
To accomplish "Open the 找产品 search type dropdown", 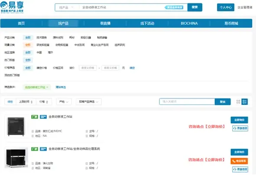I will [66, 7].
